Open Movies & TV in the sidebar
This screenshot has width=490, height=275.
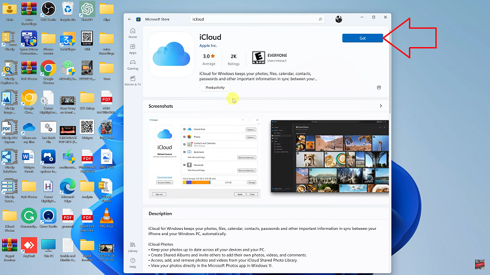click(133, 80)
